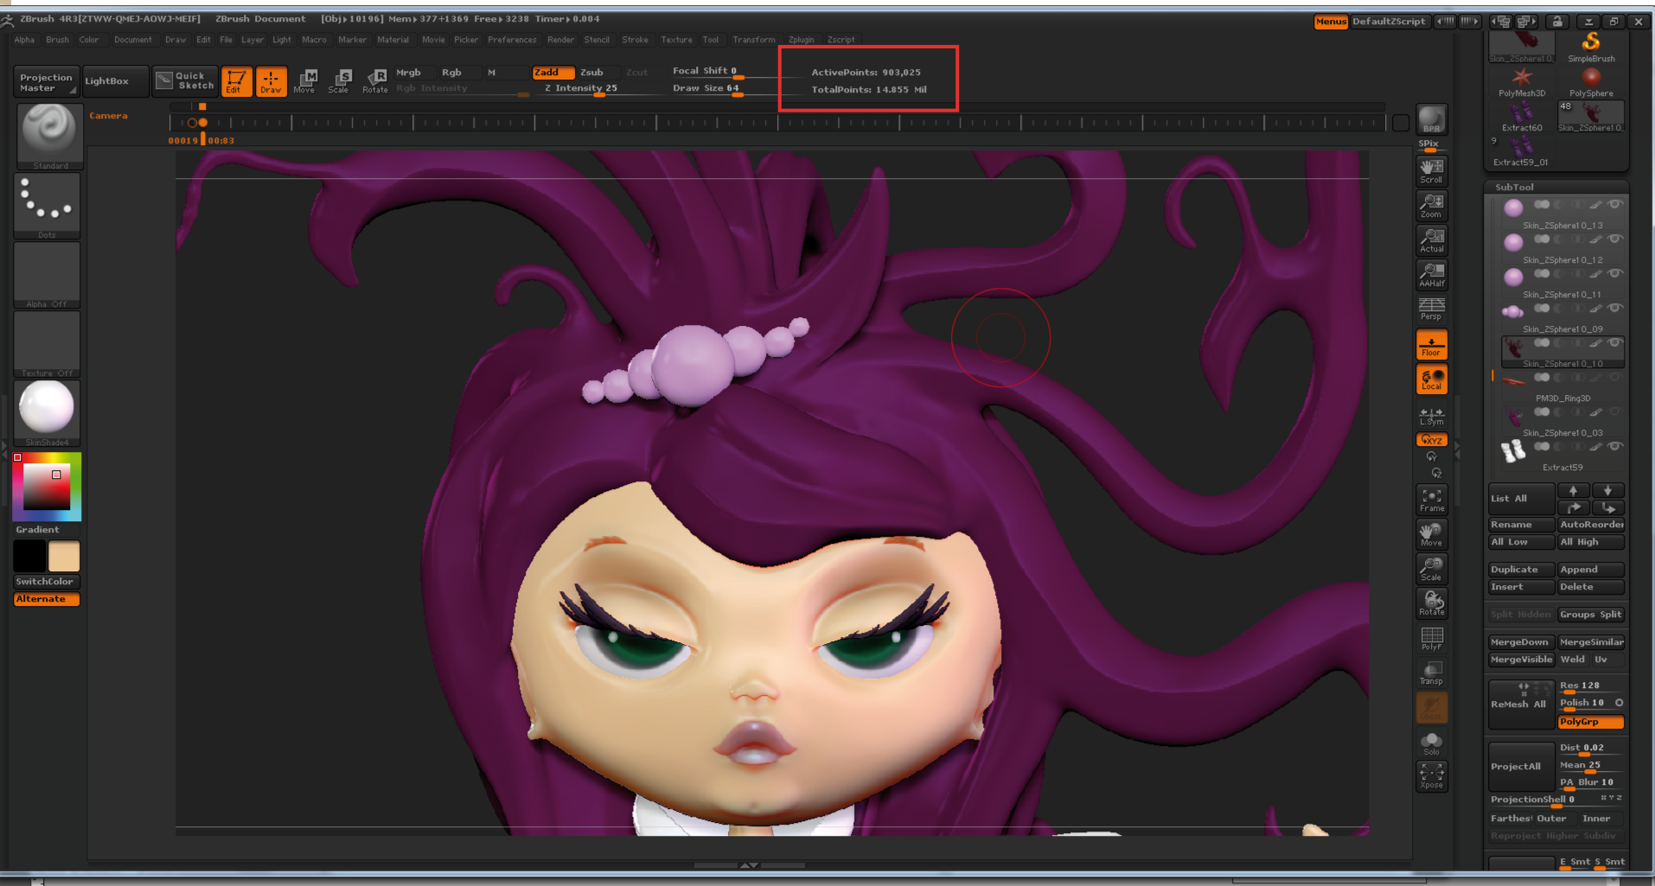The image size is (1655, 886).
Task: Click the select-subtool-up arrow
Action: click(1574, 491)
